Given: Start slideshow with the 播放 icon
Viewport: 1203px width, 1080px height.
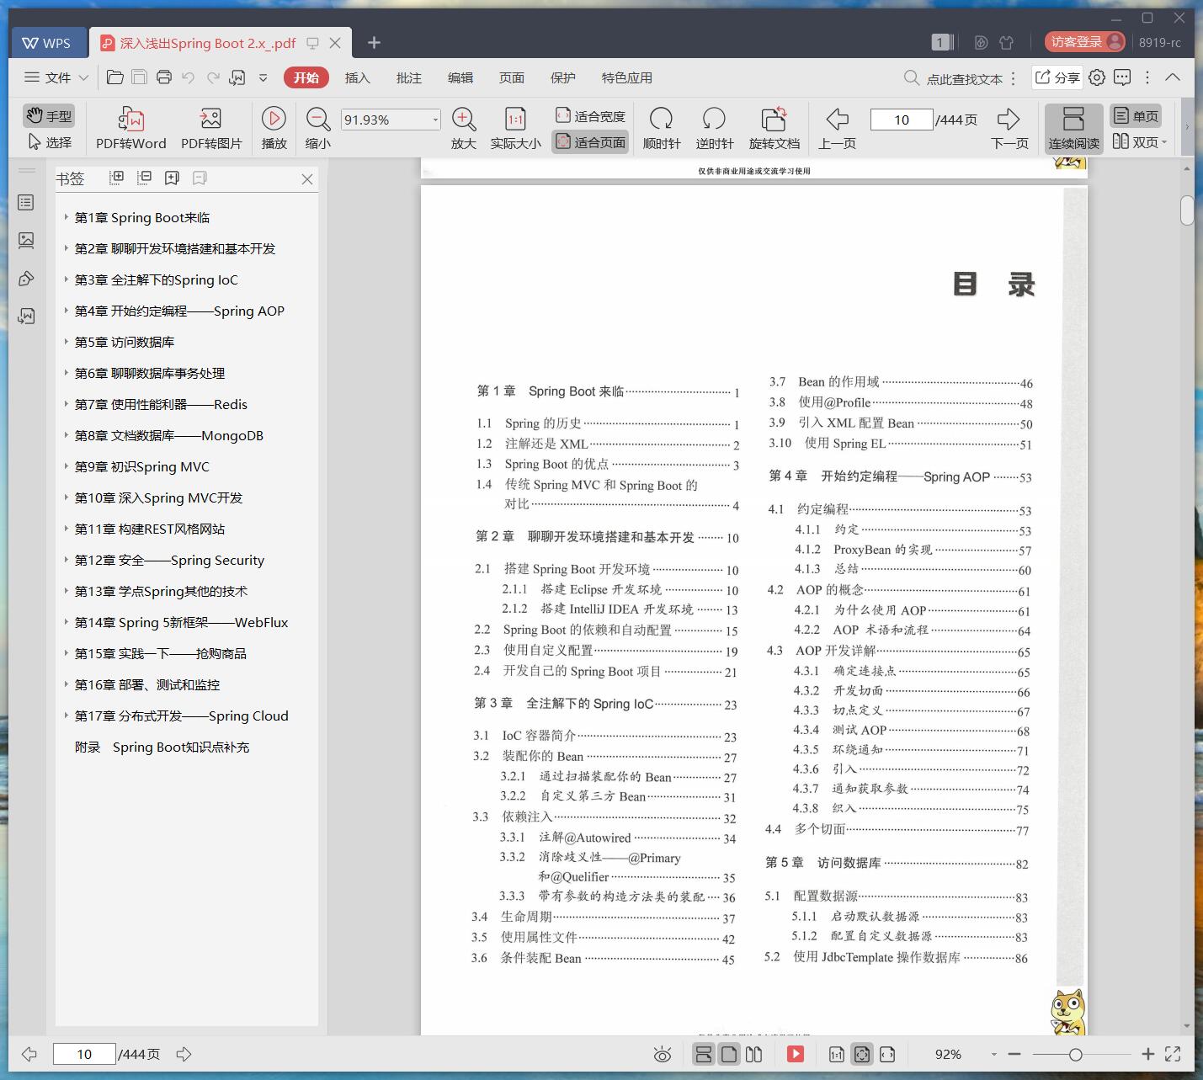Looking at the screenshot, I should click(274, 128).
